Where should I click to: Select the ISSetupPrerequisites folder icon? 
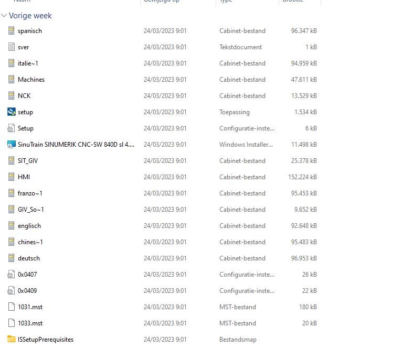pos(12,340)
